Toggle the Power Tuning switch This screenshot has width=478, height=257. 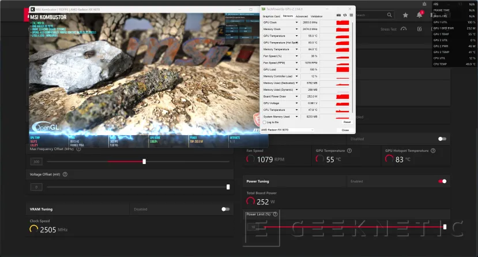(442, 181)
